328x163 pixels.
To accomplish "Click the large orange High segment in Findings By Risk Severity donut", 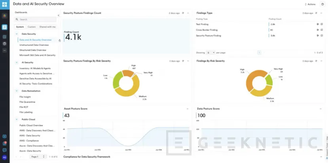I will tap(252, 80).
